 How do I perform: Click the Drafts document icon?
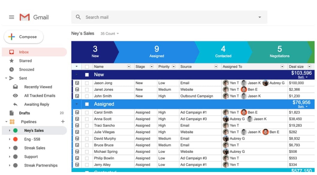[x=11, y=113]
